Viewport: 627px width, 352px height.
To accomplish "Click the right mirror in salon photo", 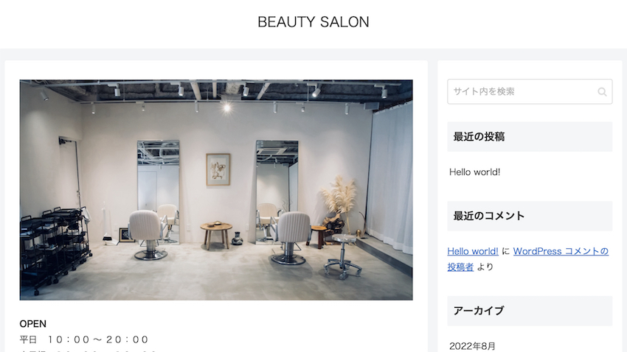I will coord(277,191).
